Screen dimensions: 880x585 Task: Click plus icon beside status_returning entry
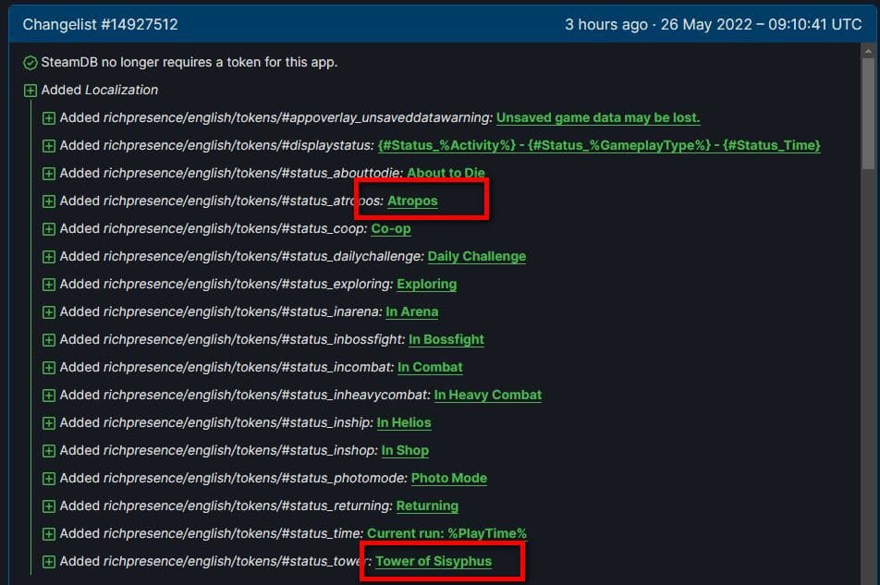pyautogui.click(x=49, y=507)
